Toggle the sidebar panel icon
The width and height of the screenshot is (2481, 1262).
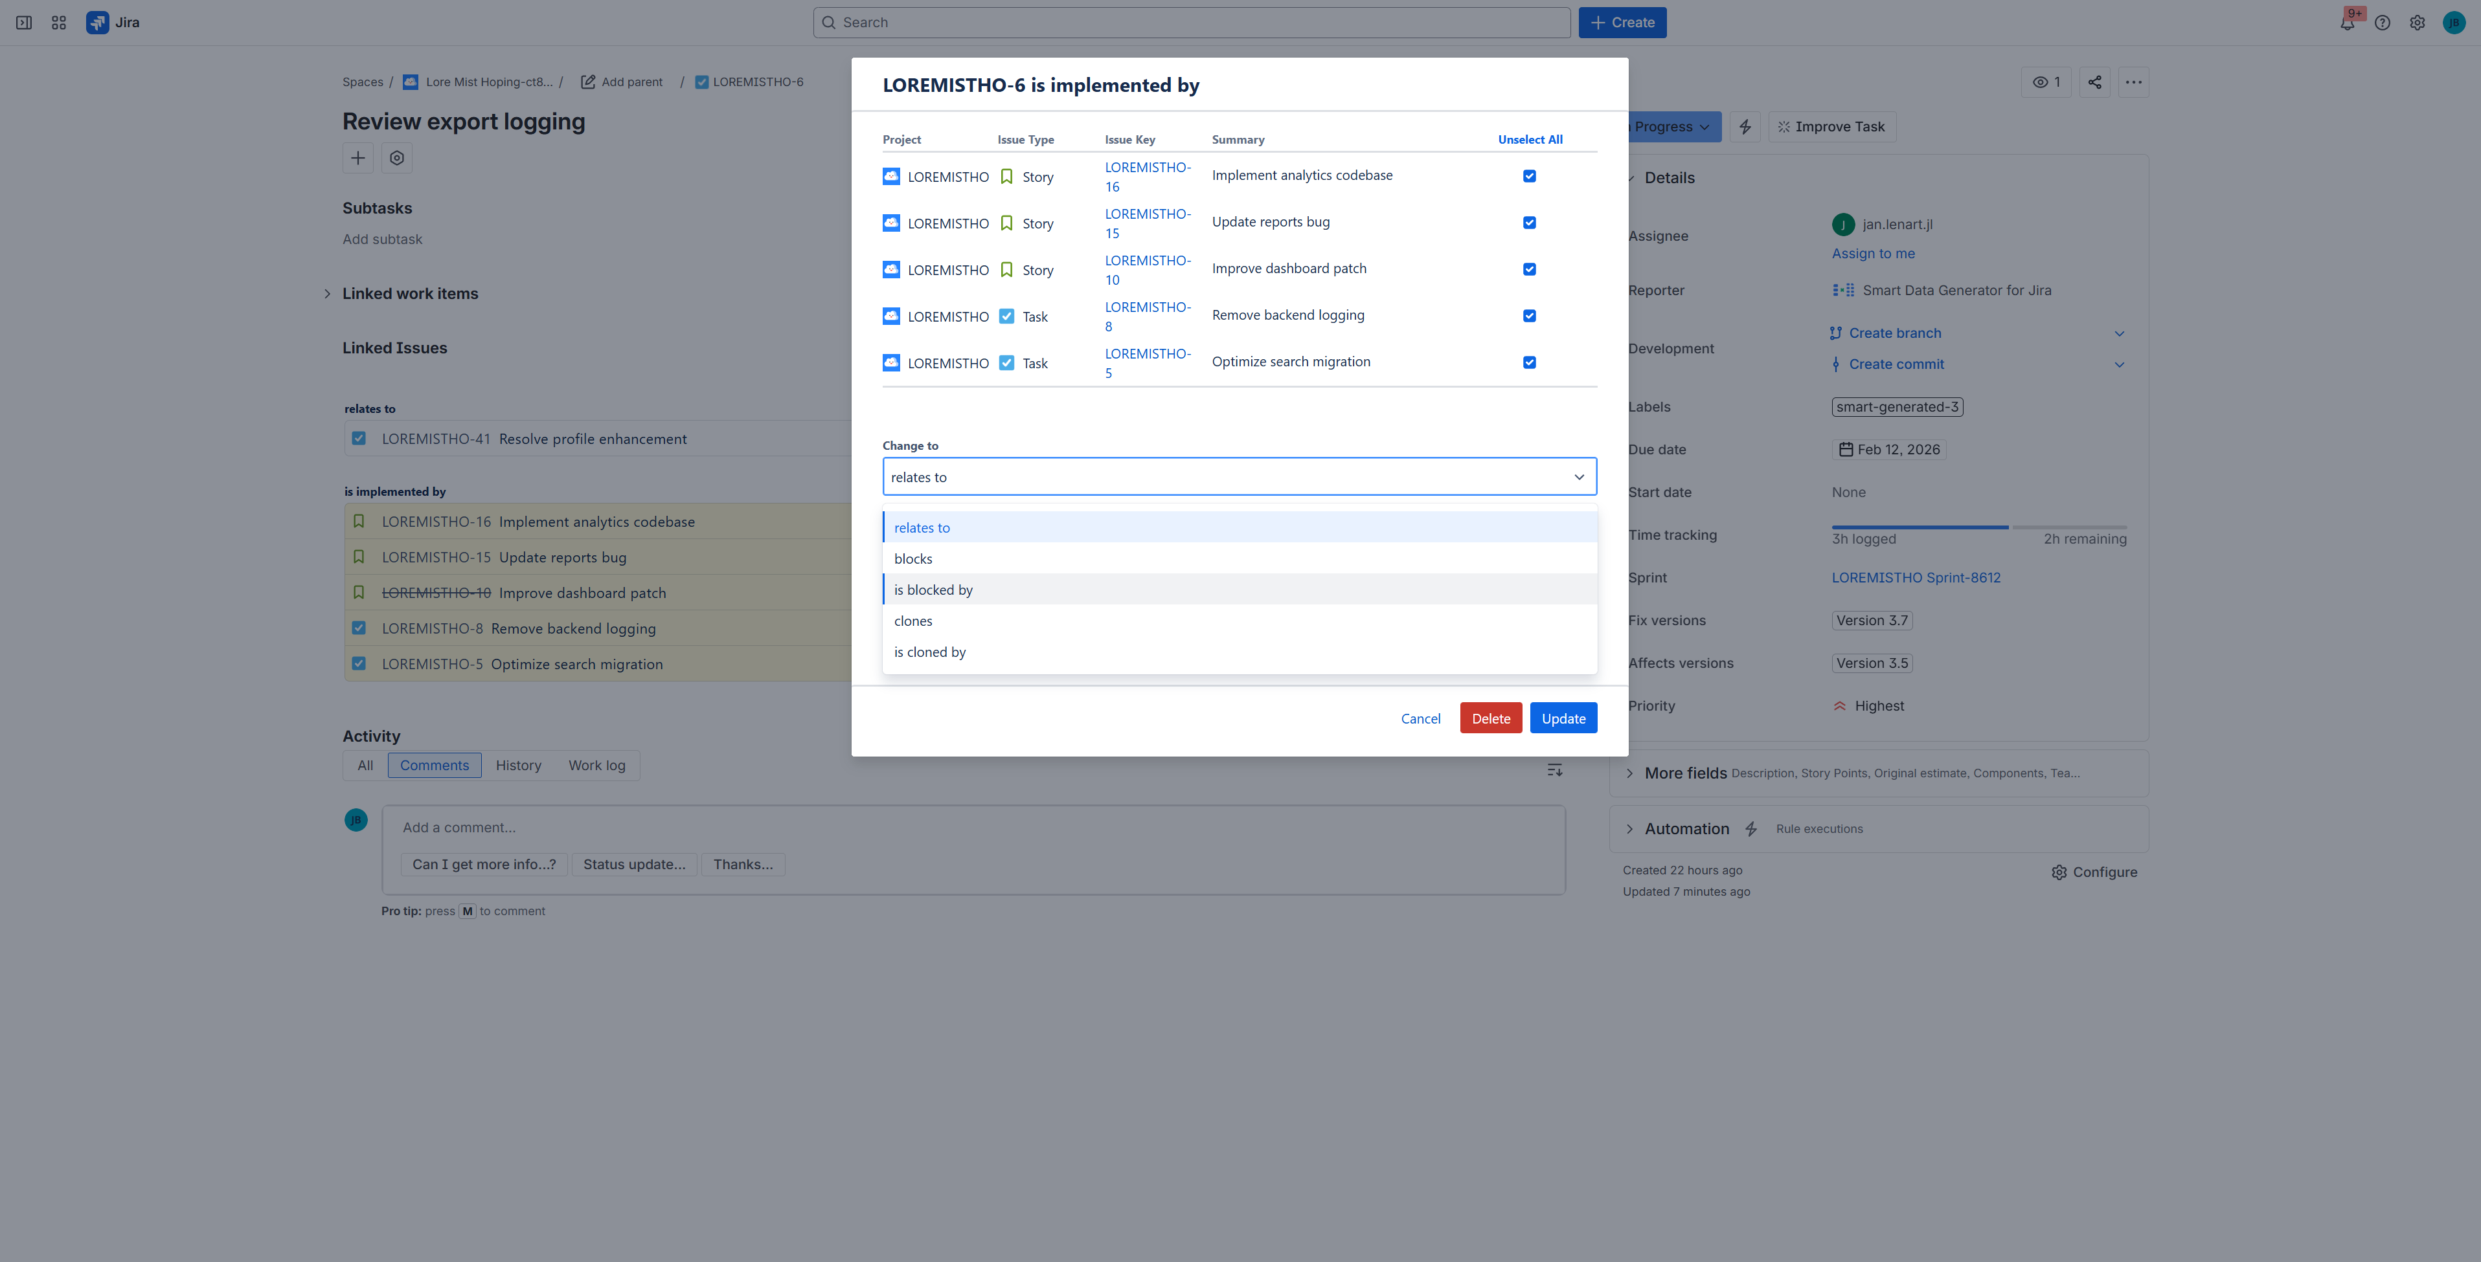24,23
